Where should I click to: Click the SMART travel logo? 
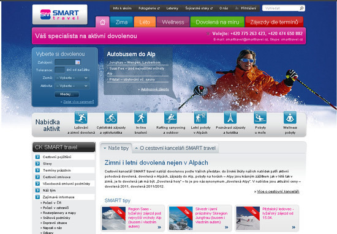tap(60, 15)
